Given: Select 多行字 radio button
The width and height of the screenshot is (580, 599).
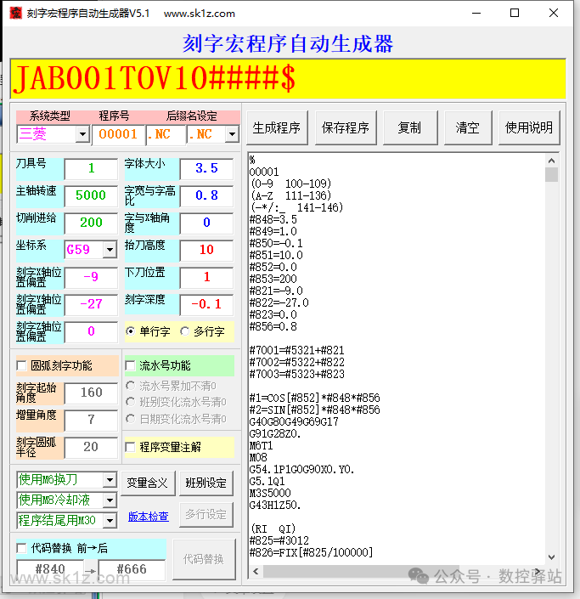Looking at the screenshot, I should click(x=185, y=331).
